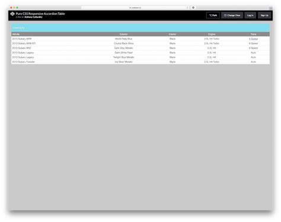Click the underlined 5 Speed link in WRX row
The height and width of the screenshot is (222, 281).
point(253,38)
